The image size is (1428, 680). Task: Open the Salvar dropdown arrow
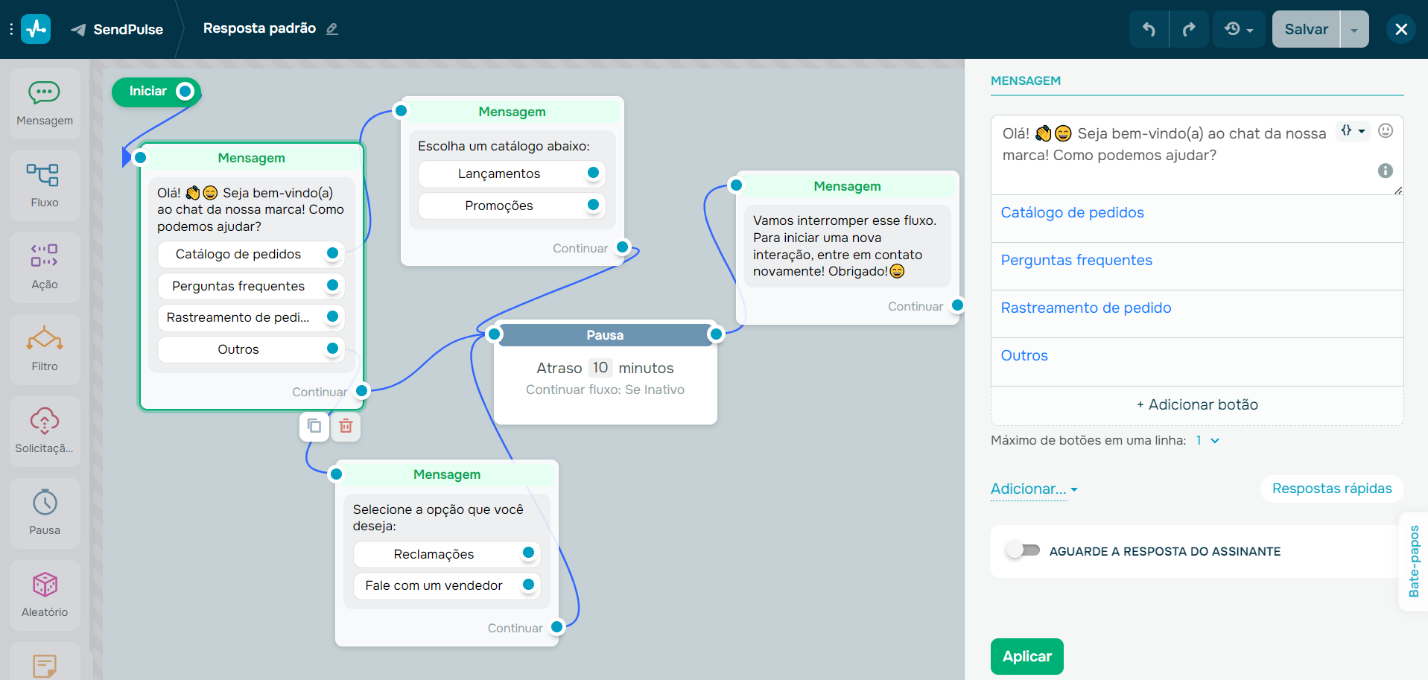tap(1354, 29)
